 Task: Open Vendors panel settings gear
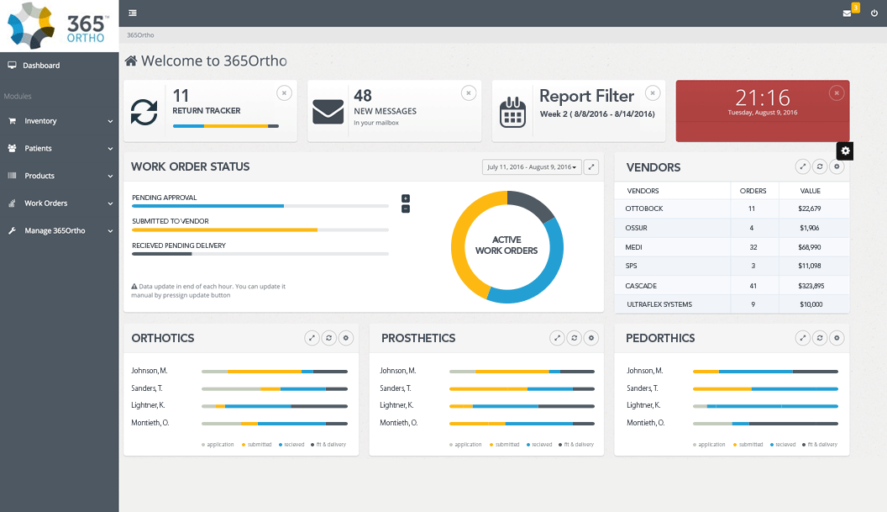tap(837, 166)
